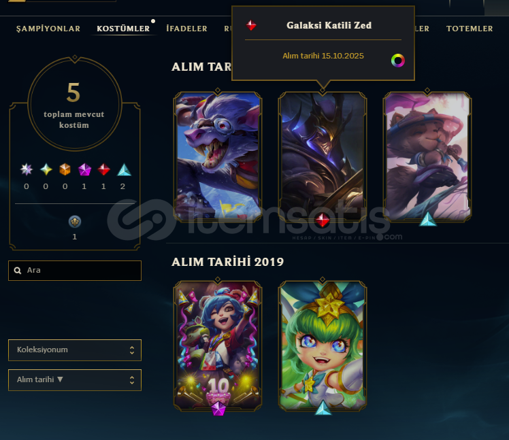Screen dimensions: 509x440
Task: Select the KOSTÜMLER tab
Action: (123, 29)
